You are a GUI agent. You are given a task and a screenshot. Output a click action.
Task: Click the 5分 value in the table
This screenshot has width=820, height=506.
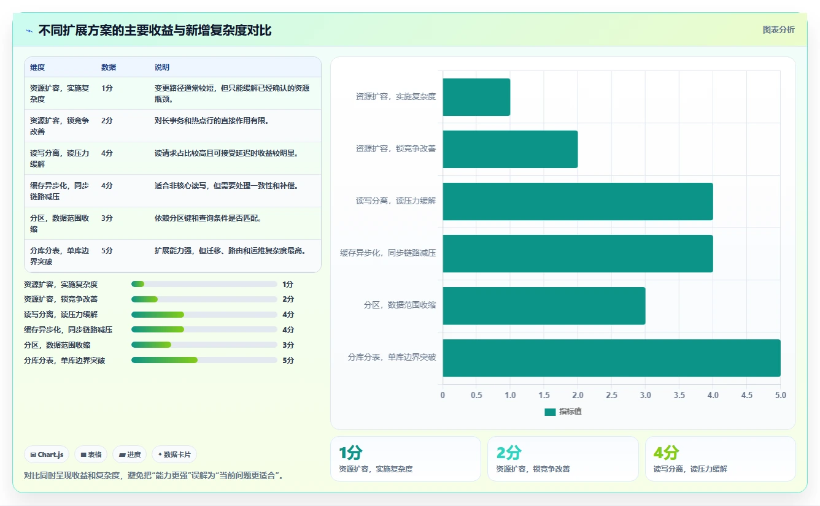tap(107, 251)
